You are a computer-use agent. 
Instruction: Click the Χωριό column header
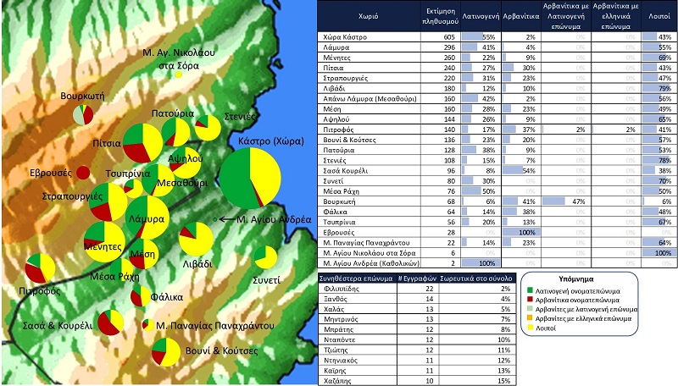(369, 16)
